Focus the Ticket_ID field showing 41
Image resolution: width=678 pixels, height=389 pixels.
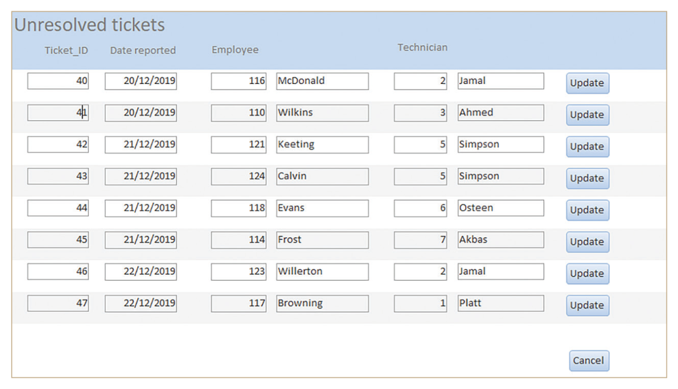pos(58,113)
